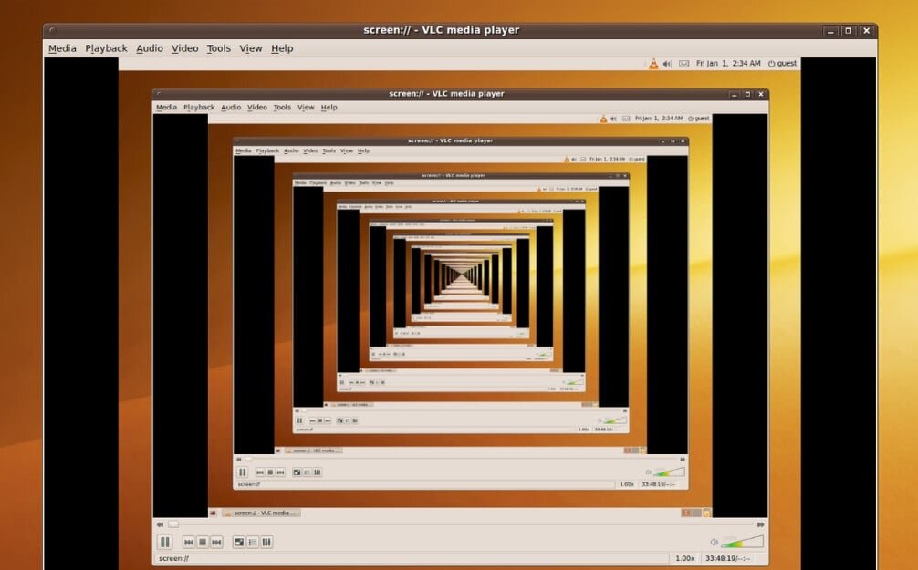The image size is (918, 570).
Task: Click the 'screen://' status text in second-largest VLC window
Action: click(x=174, y=558)
